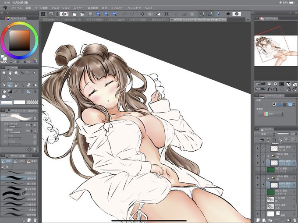Click the Clear dotted-circle icon

tap(142, 14)
